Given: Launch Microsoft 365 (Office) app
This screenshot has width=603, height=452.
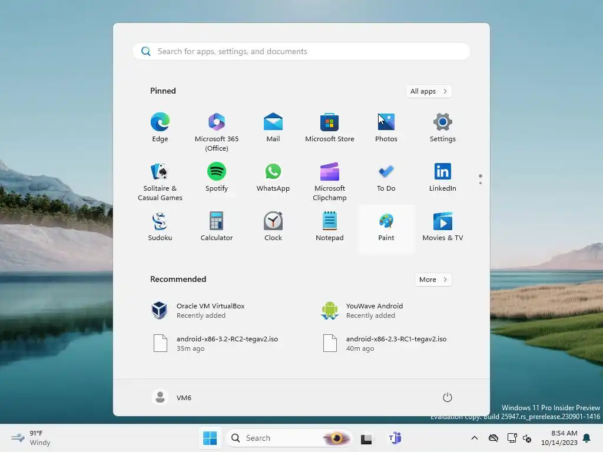Looking at the screenshot, I should [217, 132].
